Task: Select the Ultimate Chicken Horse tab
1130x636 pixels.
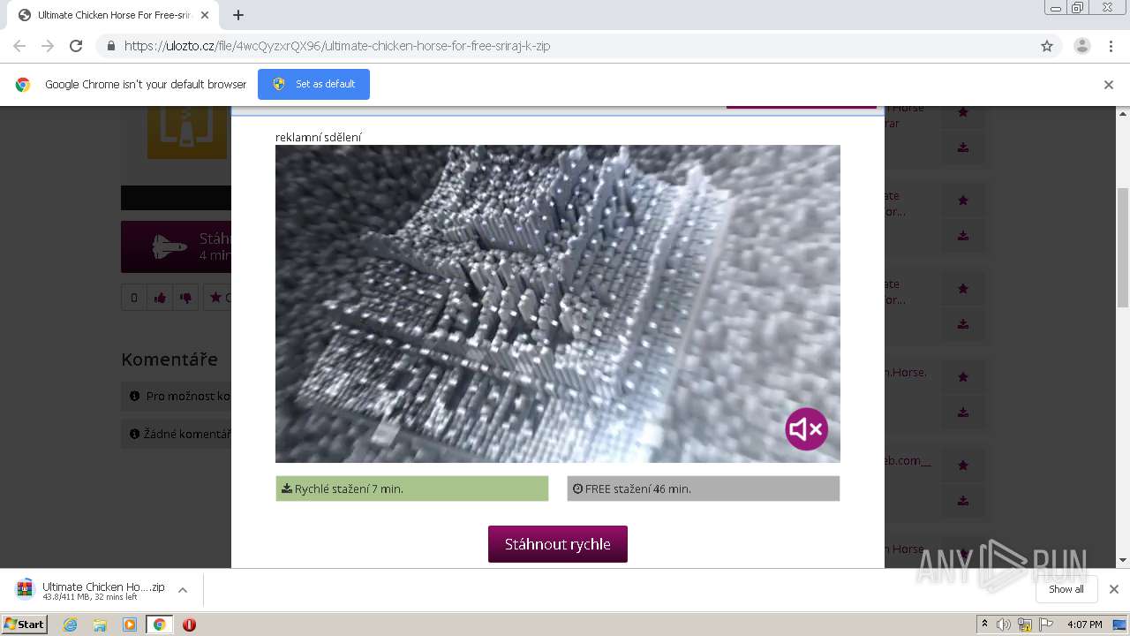Action: (x=111, y=15)
